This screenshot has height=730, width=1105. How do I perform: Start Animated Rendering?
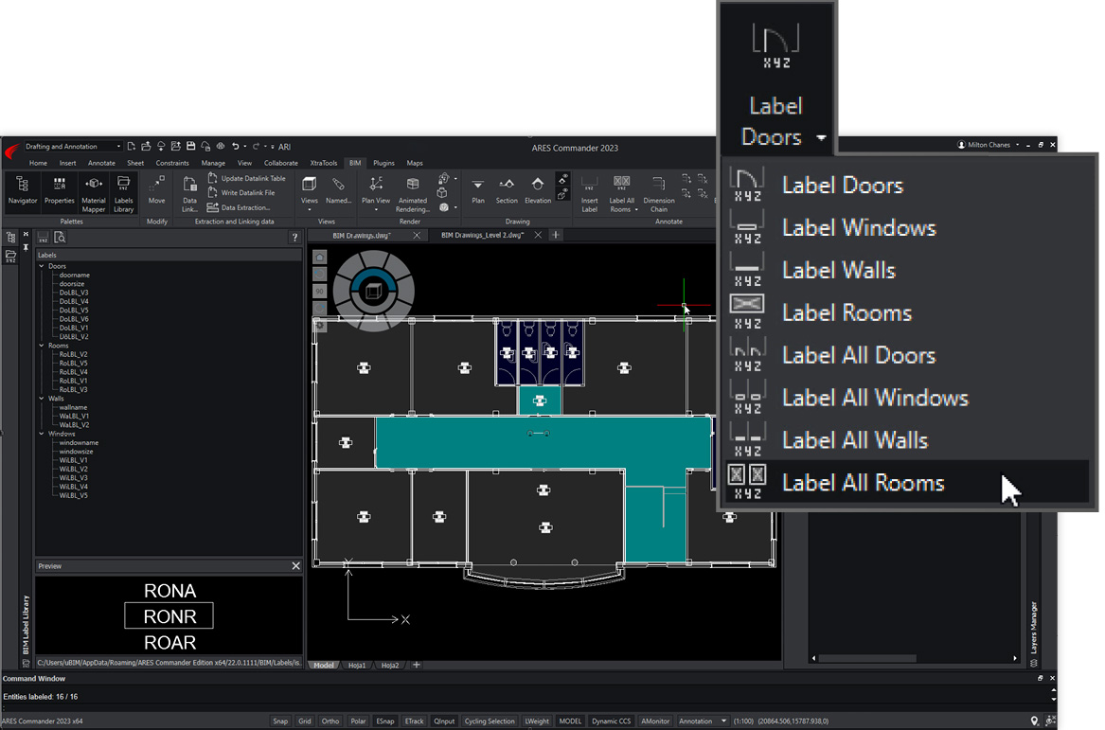point(412,194)
